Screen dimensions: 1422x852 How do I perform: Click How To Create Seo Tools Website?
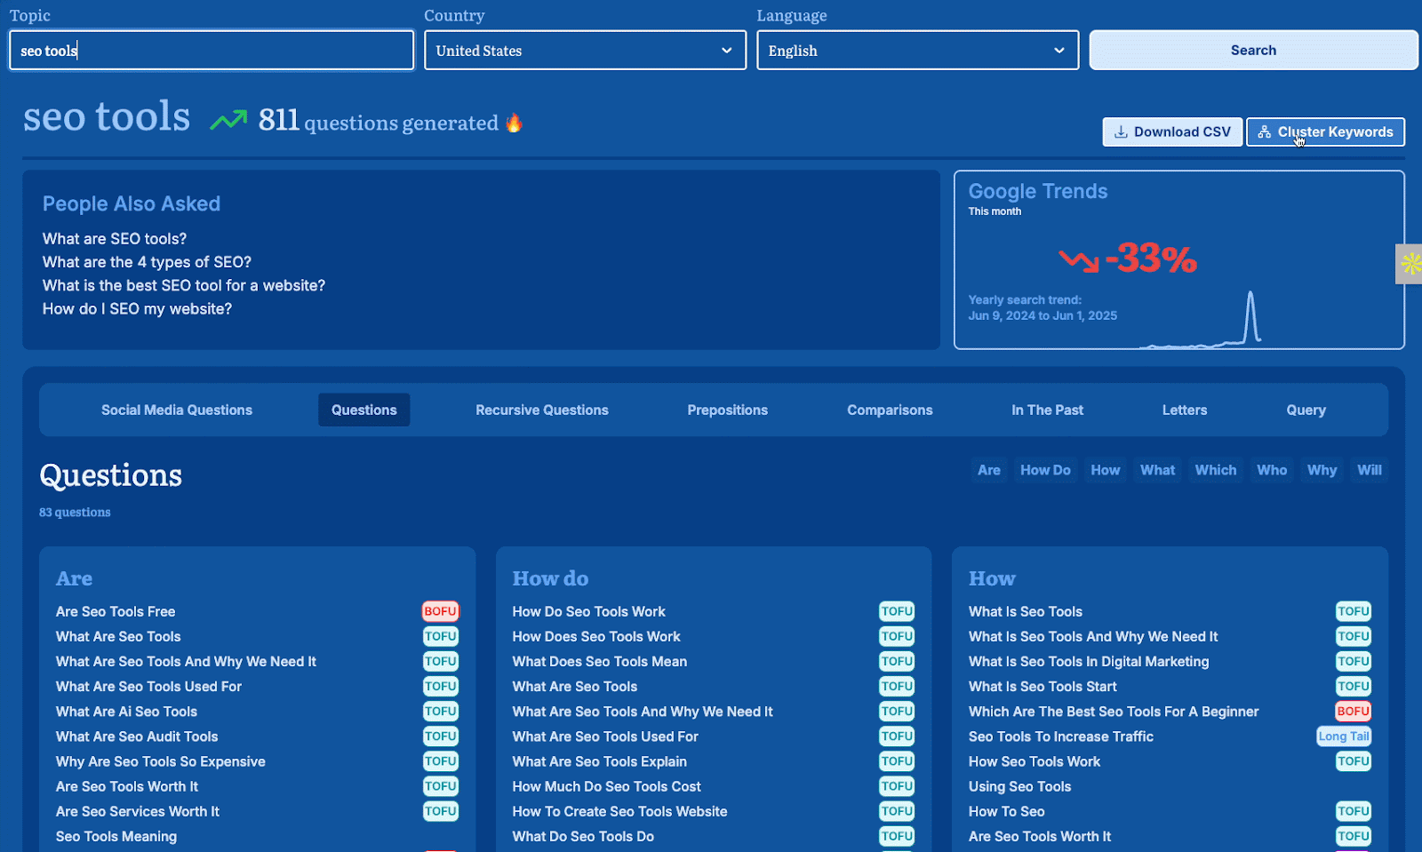[619, 811]
